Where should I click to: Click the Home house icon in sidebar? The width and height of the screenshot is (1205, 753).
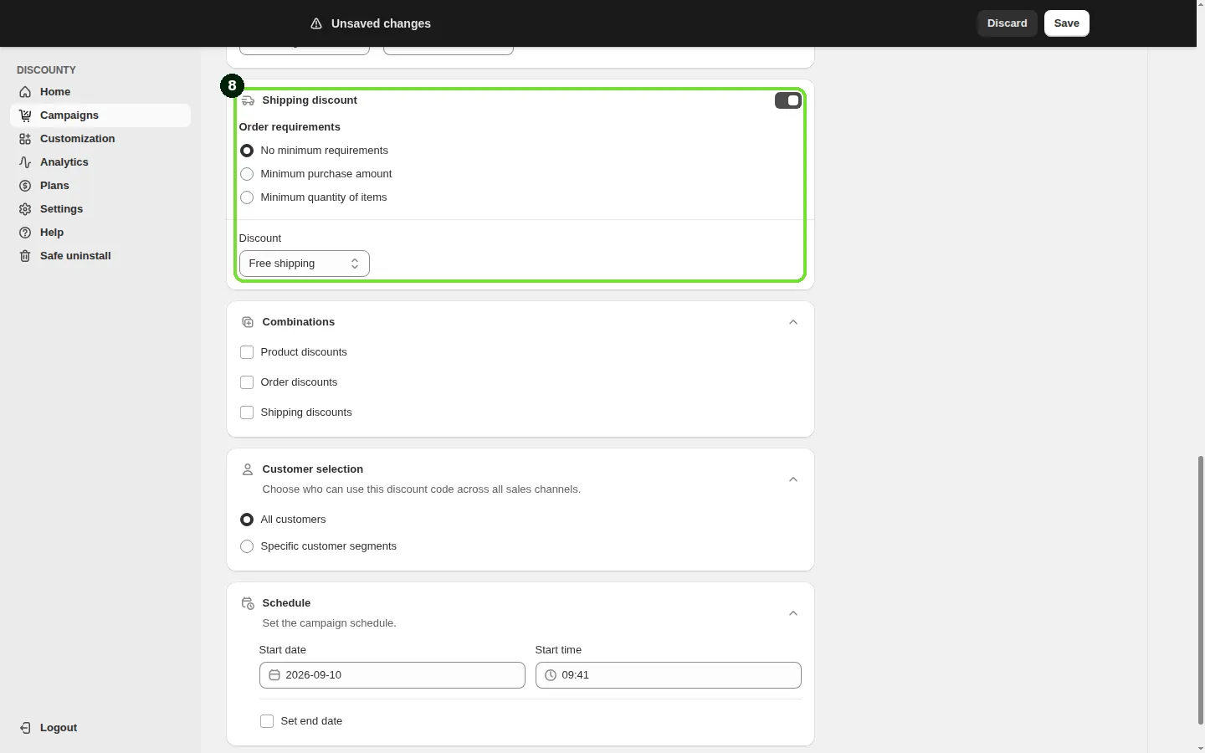[25, 92]
